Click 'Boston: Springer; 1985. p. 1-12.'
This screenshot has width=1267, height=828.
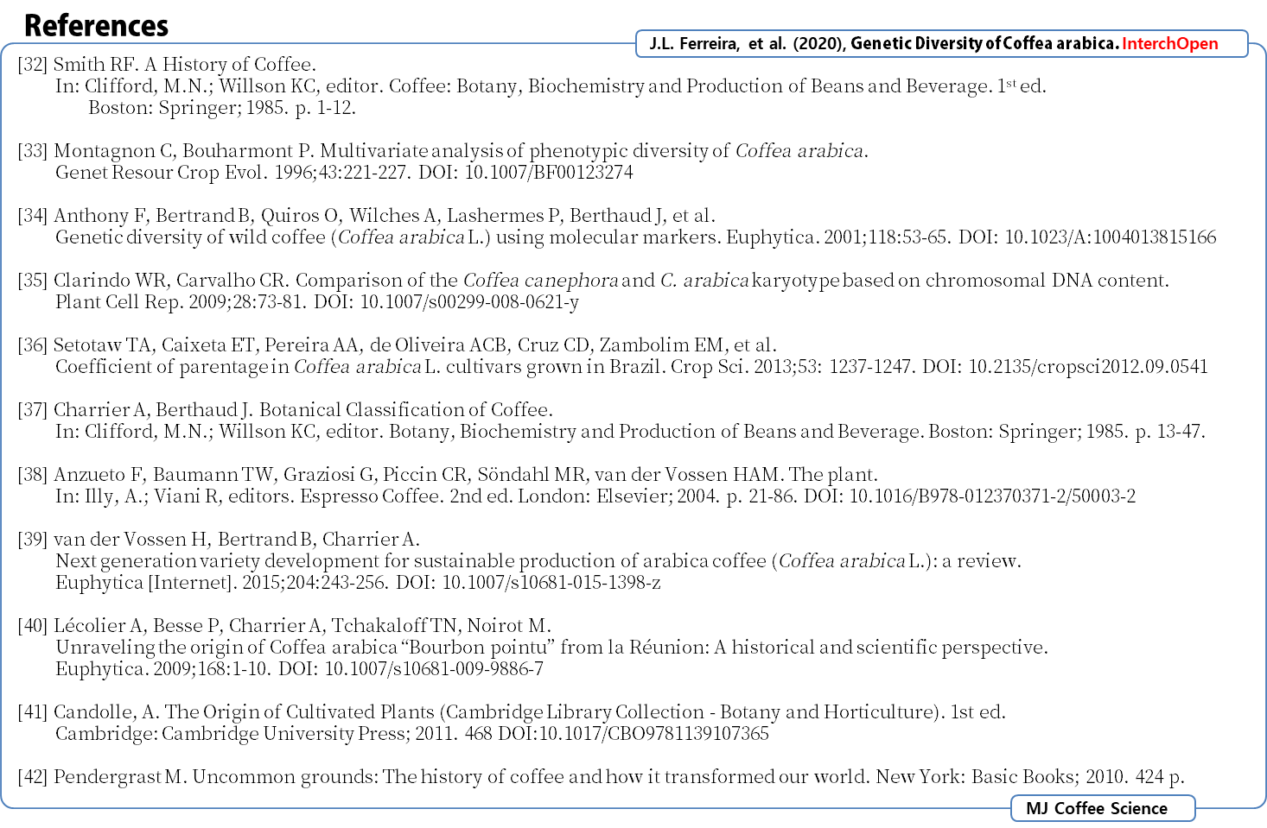click(x=222, y=108)
